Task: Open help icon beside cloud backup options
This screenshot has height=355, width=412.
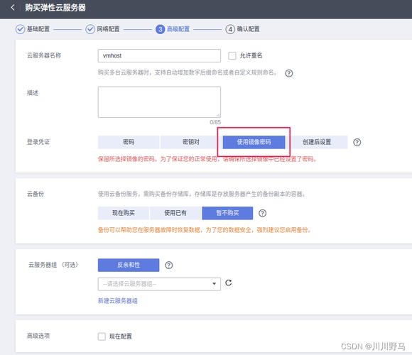Action: tap(262, 213)
